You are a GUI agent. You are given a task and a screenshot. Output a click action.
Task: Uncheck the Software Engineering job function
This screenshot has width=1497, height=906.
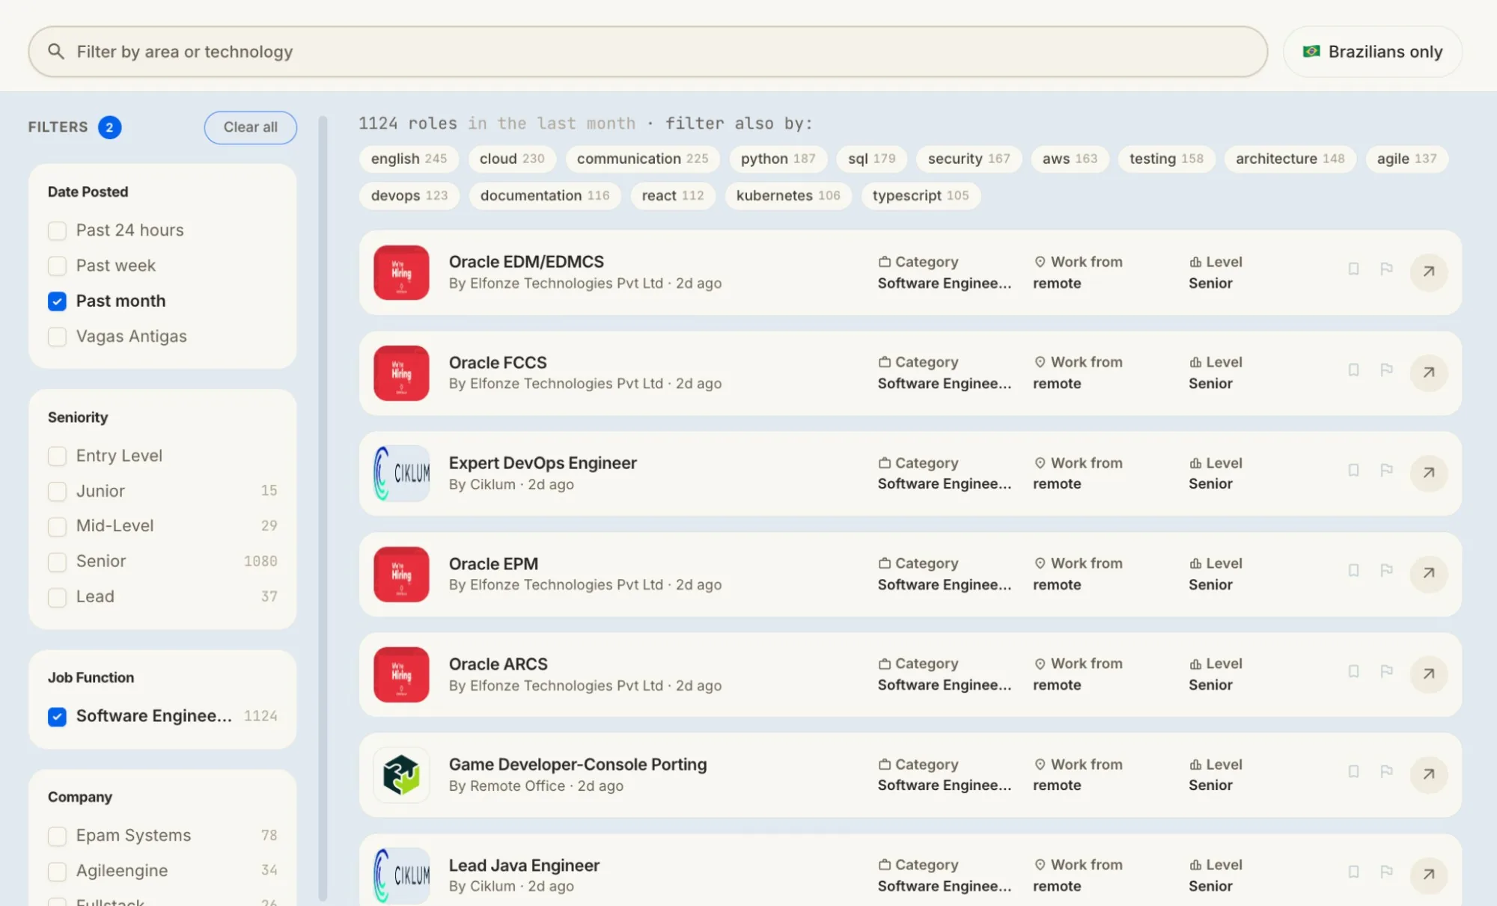(x=57, y=717)
